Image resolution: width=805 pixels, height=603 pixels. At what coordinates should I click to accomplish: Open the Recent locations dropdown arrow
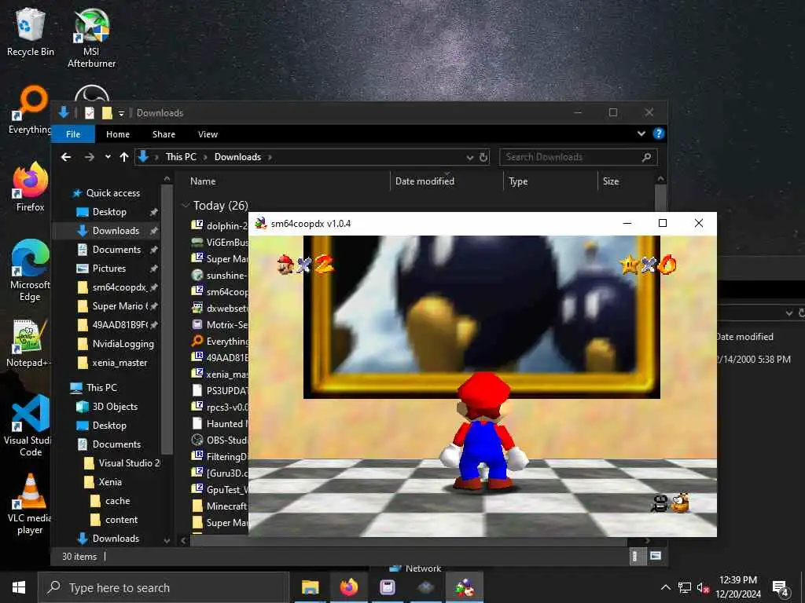108,157
